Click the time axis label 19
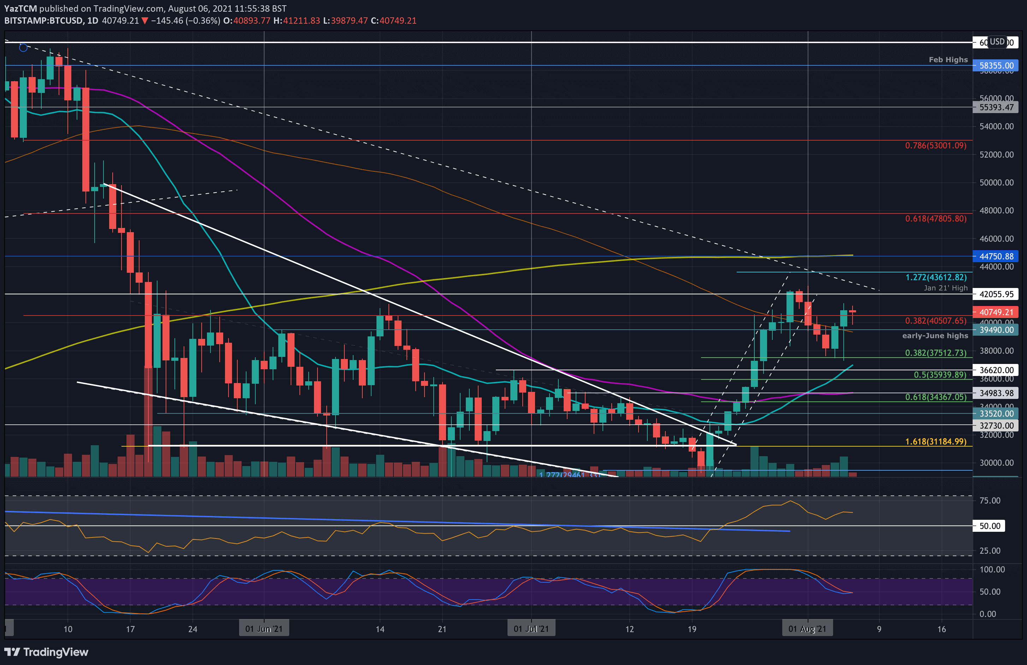 [692, 629]
